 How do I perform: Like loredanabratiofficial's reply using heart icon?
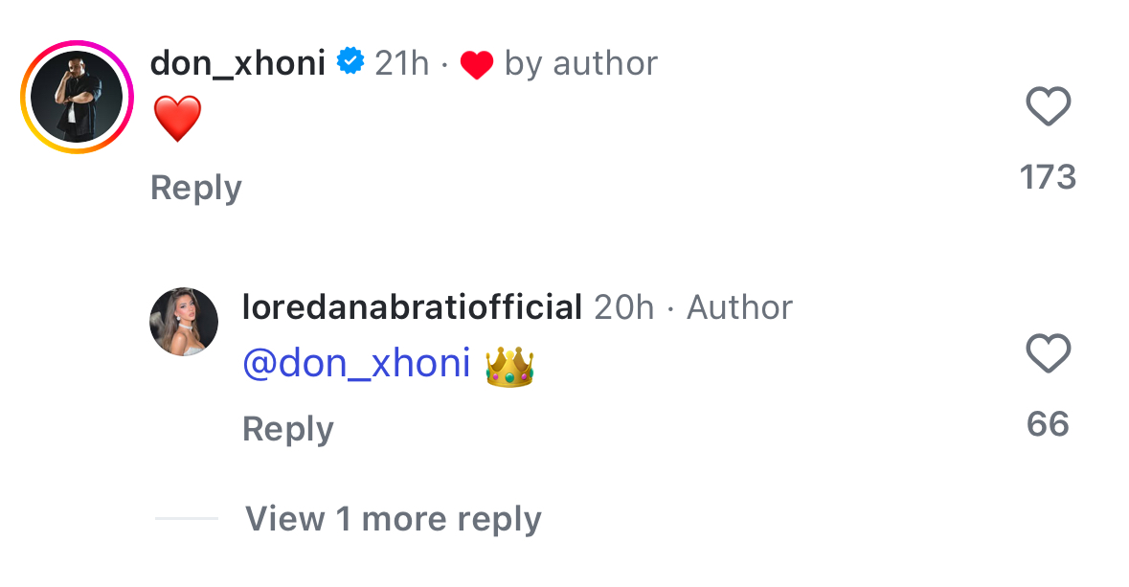[x=1048, y=354]
